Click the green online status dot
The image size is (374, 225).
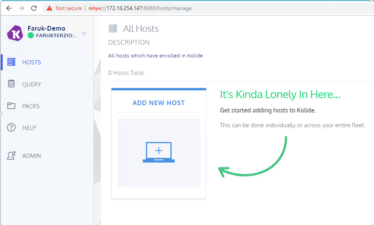[x=31, y=35]
